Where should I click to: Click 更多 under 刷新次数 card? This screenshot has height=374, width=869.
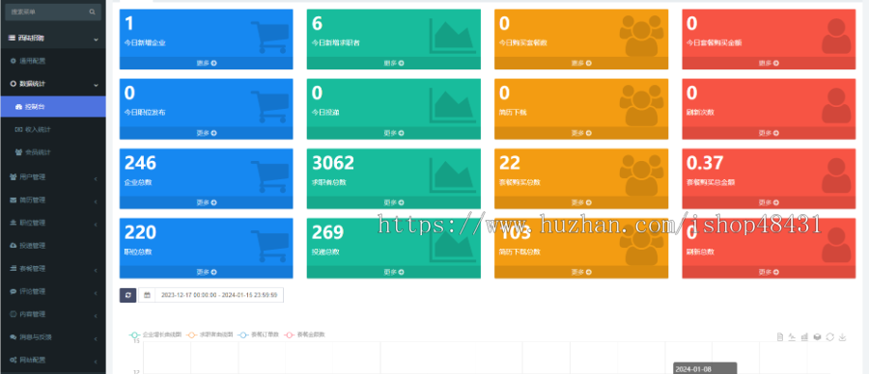(769, 133)
